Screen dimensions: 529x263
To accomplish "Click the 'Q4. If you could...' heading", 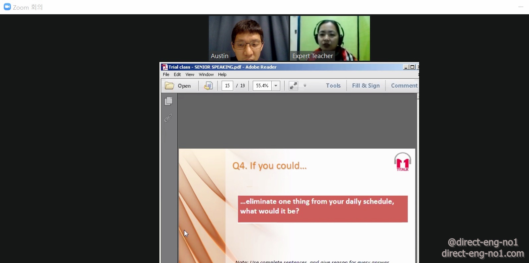I will coord(269,165).
